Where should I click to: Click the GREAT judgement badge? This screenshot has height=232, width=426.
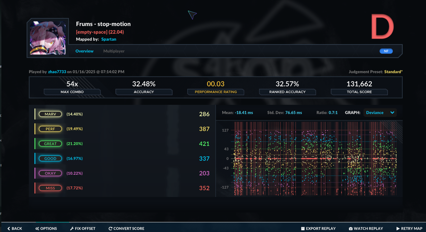click(x=50, y=144)
